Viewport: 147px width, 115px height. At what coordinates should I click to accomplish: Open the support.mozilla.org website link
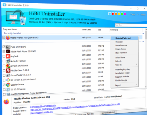(x=41, y=112)
